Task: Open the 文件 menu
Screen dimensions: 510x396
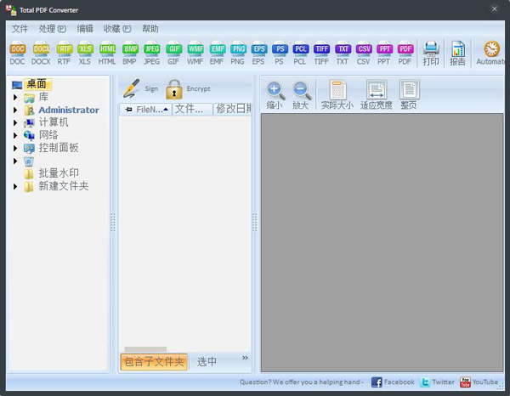Action: click(x=20, y=29)
